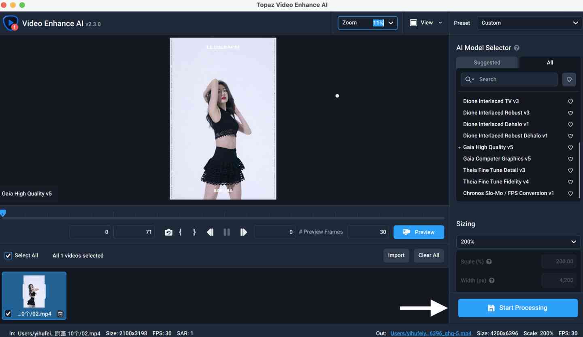This screenshot has height=337, width=583.
Task: Open the Sizing 200% dropdown
Action: tap(518, 242)
